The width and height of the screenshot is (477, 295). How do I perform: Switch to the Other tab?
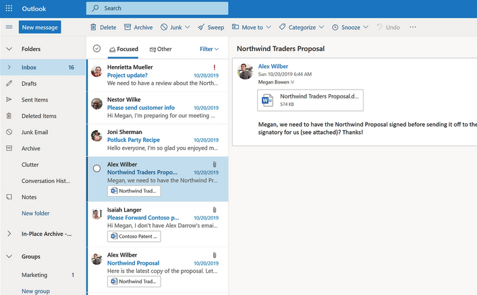point(161,49)
